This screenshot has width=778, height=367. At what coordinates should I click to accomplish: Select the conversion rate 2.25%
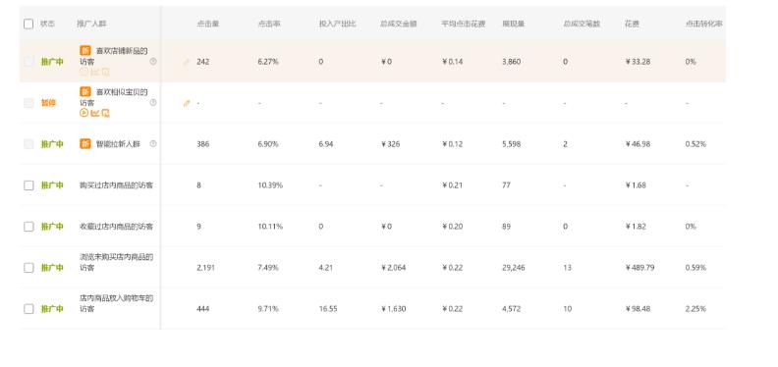695,308
